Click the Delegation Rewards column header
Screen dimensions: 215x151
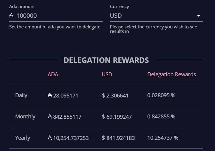click(x=171, y=74)
